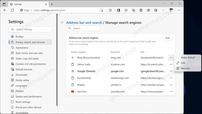Open the Extensions puzzle icon
This screenshot has height=114, width=202.
click(110, 10)
